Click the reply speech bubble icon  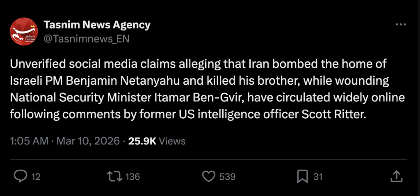pos(20,176)
